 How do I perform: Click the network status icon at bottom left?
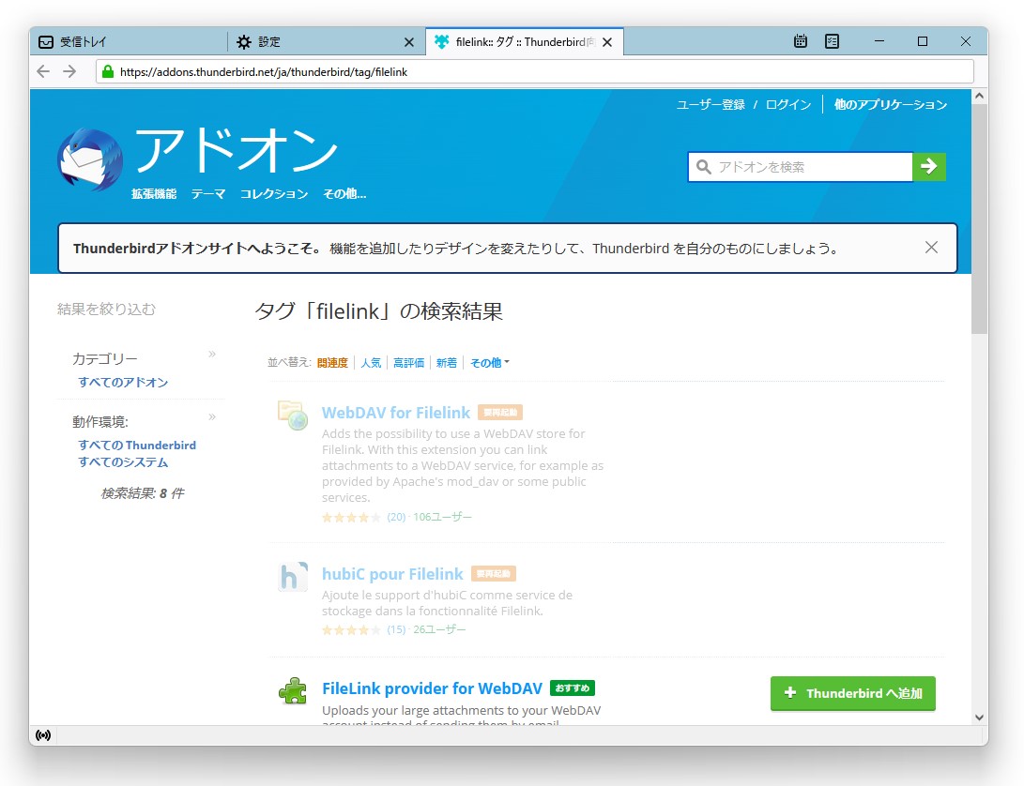(43, 735)
